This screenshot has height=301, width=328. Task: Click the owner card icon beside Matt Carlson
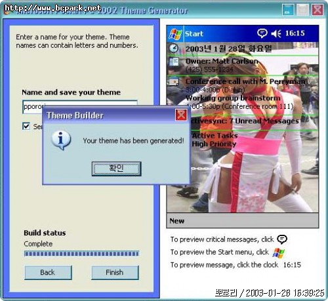(x=174, y=62)
